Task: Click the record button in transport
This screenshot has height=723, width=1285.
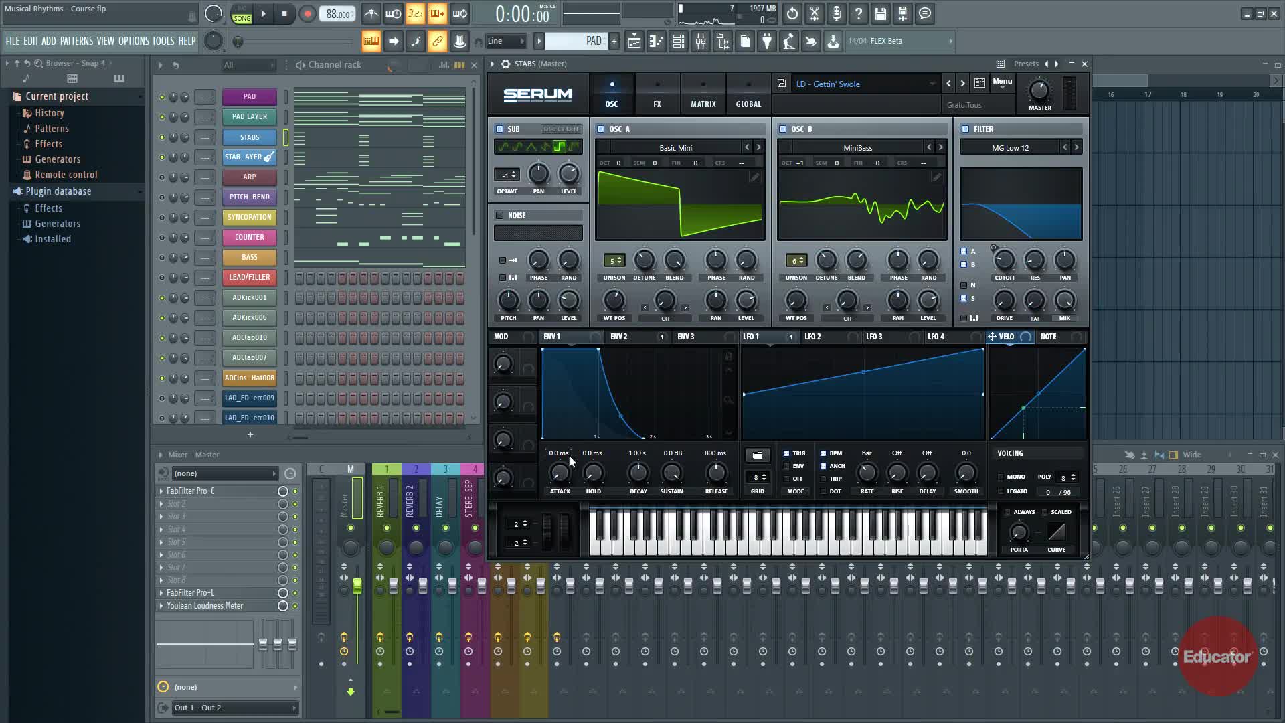Action: tap(307, 13)
